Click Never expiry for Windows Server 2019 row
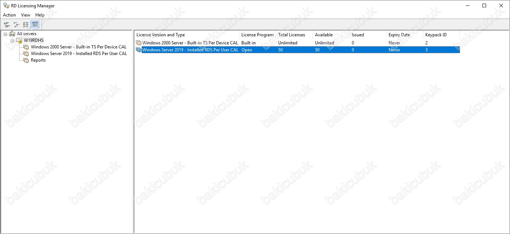 pyautogui.click(x=394, y=50)
